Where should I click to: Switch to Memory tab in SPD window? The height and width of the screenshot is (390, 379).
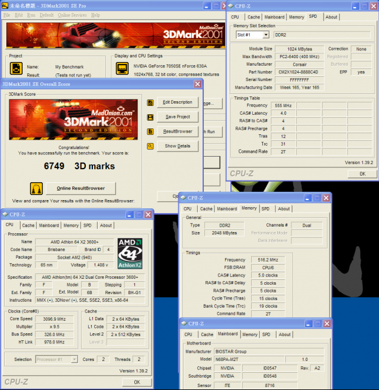(296, 17)
